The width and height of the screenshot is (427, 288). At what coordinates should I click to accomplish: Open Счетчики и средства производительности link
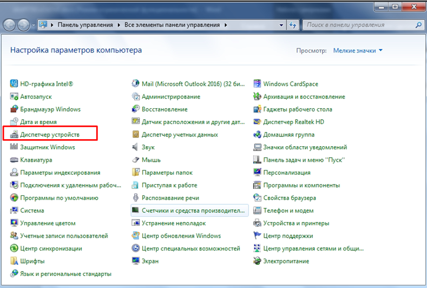click(193, 211)
